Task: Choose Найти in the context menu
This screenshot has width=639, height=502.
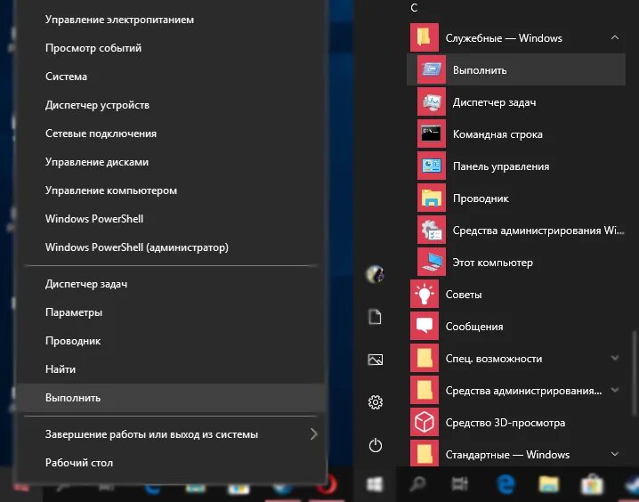Action: tap(61, 369)
